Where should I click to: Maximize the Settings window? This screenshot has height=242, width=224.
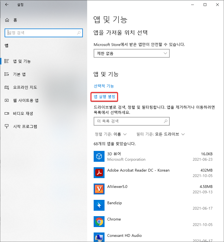tap(205, 5)
